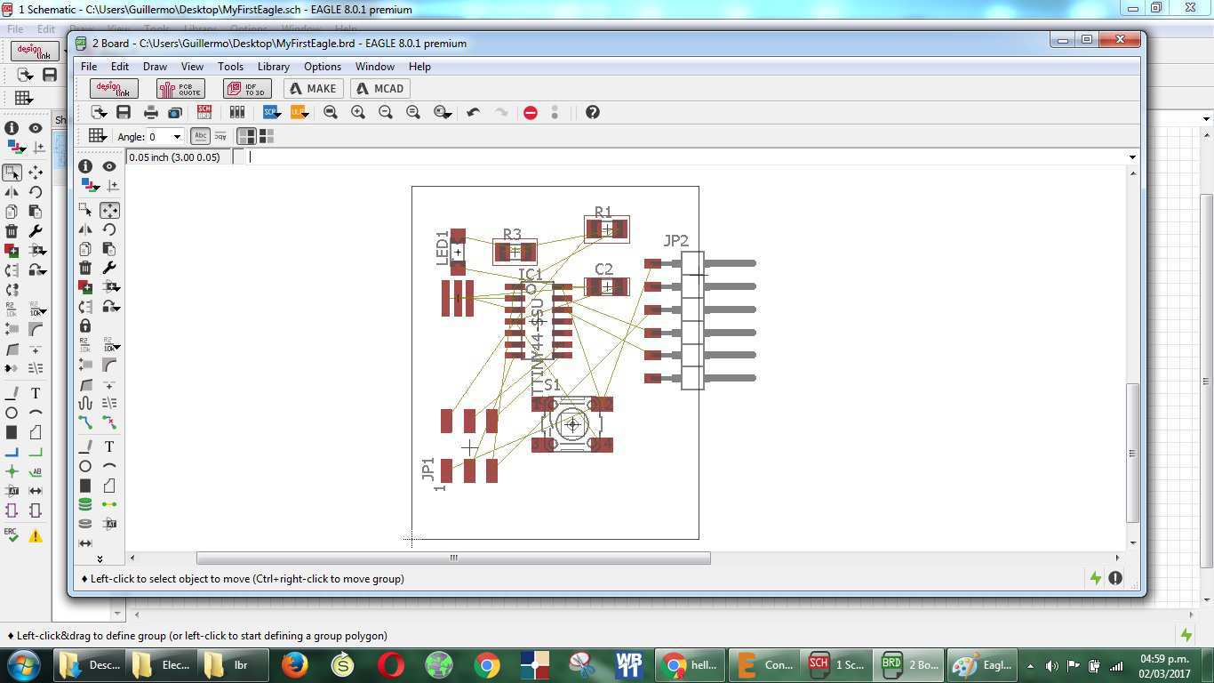
Task: Open Google Chrome from the taskbar
Action: click(x=486, y=664)
